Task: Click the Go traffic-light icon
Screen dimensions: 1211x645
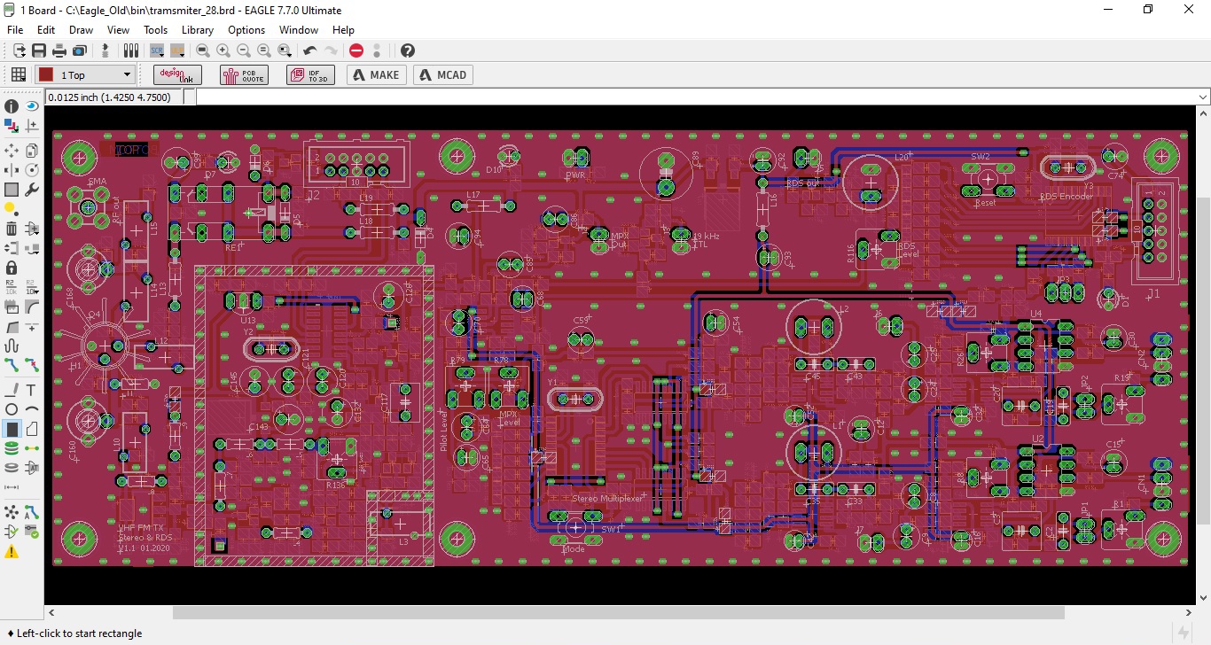Action: coord(377,51)
